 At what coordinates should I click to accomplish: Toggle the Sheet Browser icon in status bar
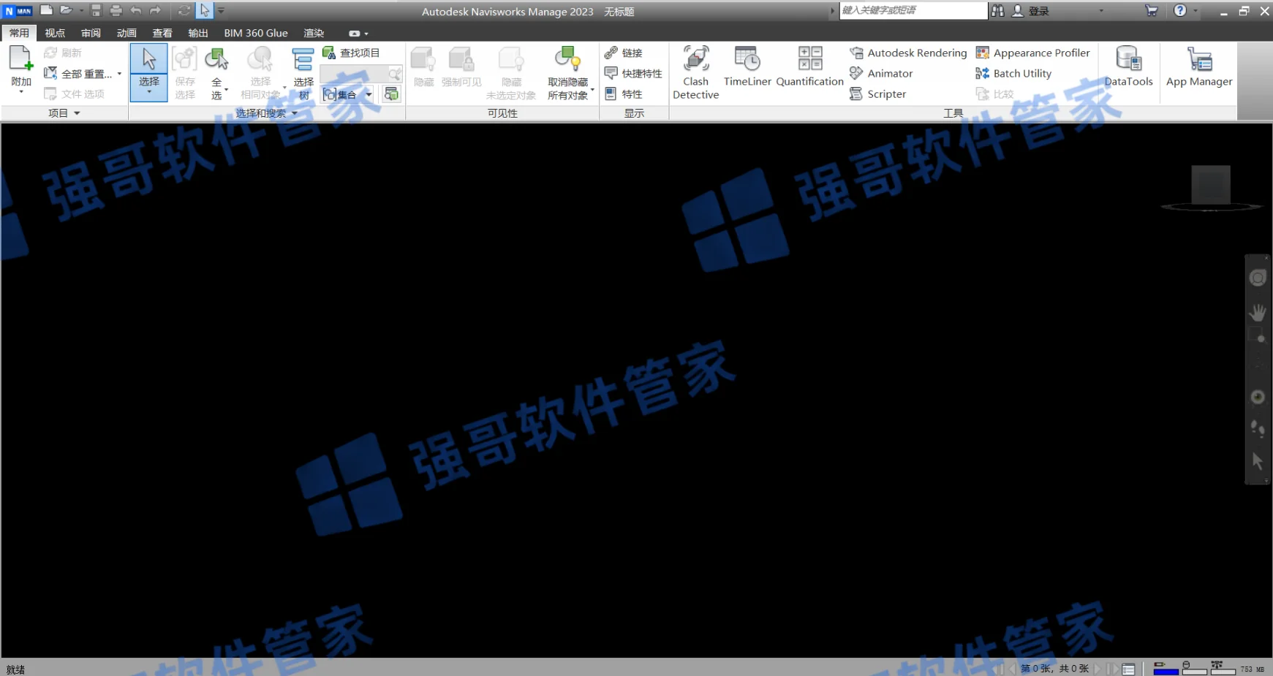coord(1128,669)
